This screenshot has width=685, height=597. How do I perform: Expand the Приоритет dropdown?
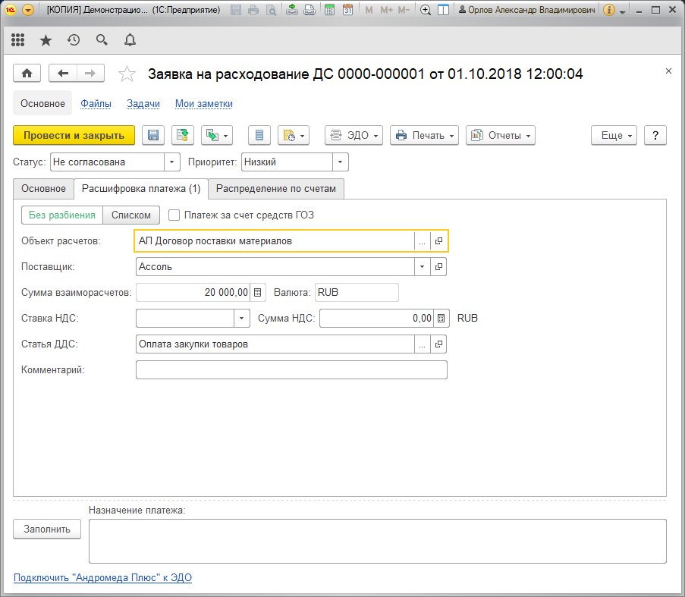pyautogui.click(x=341, y=162)
